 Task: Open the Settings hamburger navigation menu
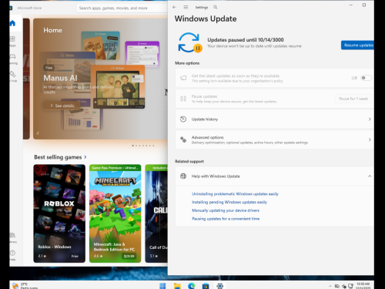coord(186,7)
